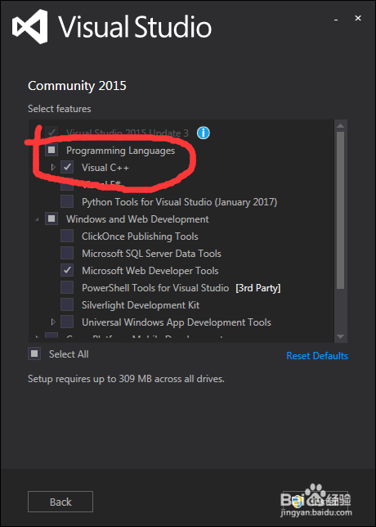Expand Universal Windows App Development Tools
Image resolution: width=376 pixels, height=527 pixels.
[53, 322]
